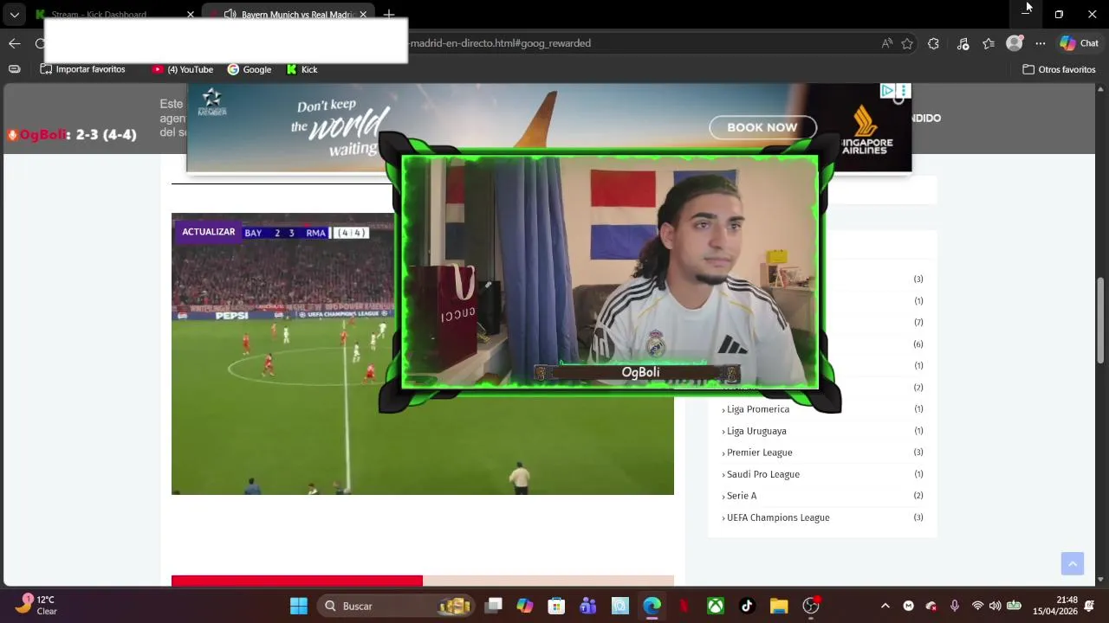Screen dimensions: 1109x623
Task: Open the ad options three-dot menu
Action: [904, 91]
